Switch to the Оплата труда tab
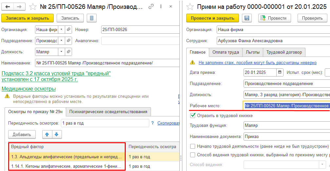The image size is (330, 171). point(226,52)
